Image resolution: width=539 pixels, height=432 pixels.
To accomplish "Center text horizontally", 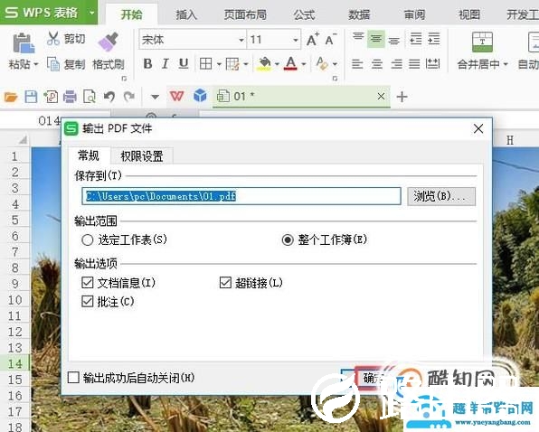I will (377, 64).
